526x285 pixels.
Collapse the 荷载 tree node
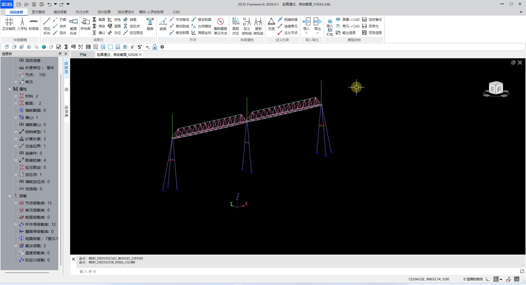[x=10, y=196]
